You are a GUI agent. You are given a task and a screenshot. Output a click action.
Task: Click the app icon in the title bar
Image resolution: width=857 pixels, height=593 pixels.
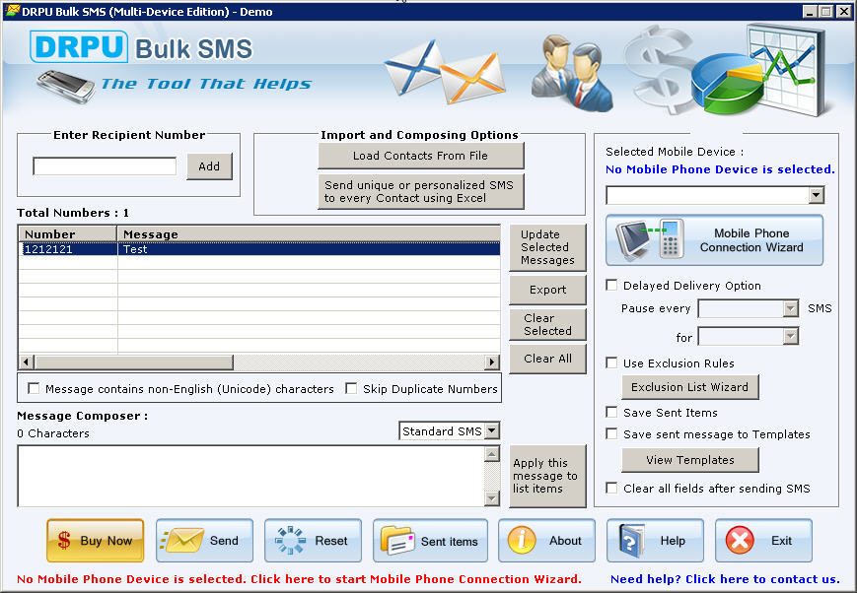[x=12, y=11]
